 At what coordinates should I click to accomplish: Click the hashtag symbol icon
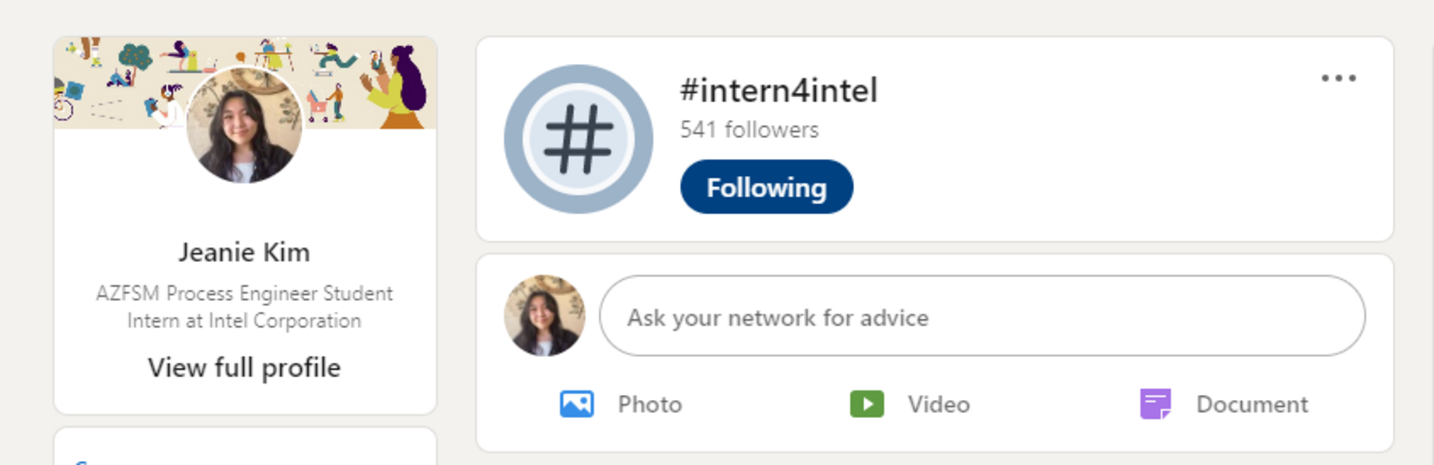(x=578, y=139)
